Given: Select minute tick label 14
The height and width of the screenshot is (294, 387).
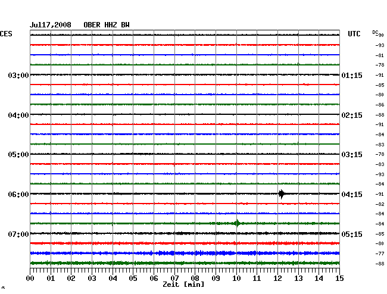Looking at the screenshot, I should [x=319, y=279].
